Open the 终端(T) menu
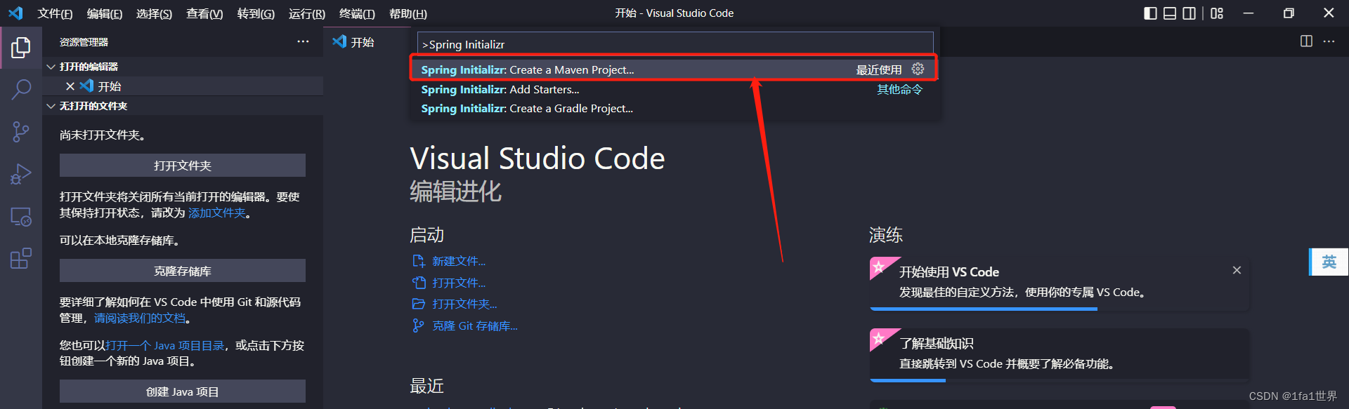The height and width of the screenshot is (409, 1349). 357,14
